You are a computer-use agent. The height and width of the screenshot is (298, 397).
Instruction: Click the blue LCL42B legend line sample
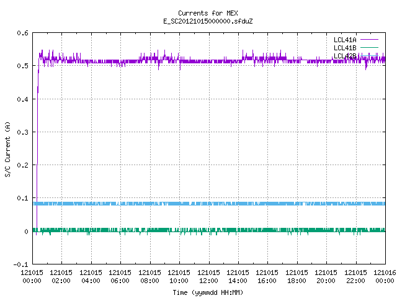[369, 55]
